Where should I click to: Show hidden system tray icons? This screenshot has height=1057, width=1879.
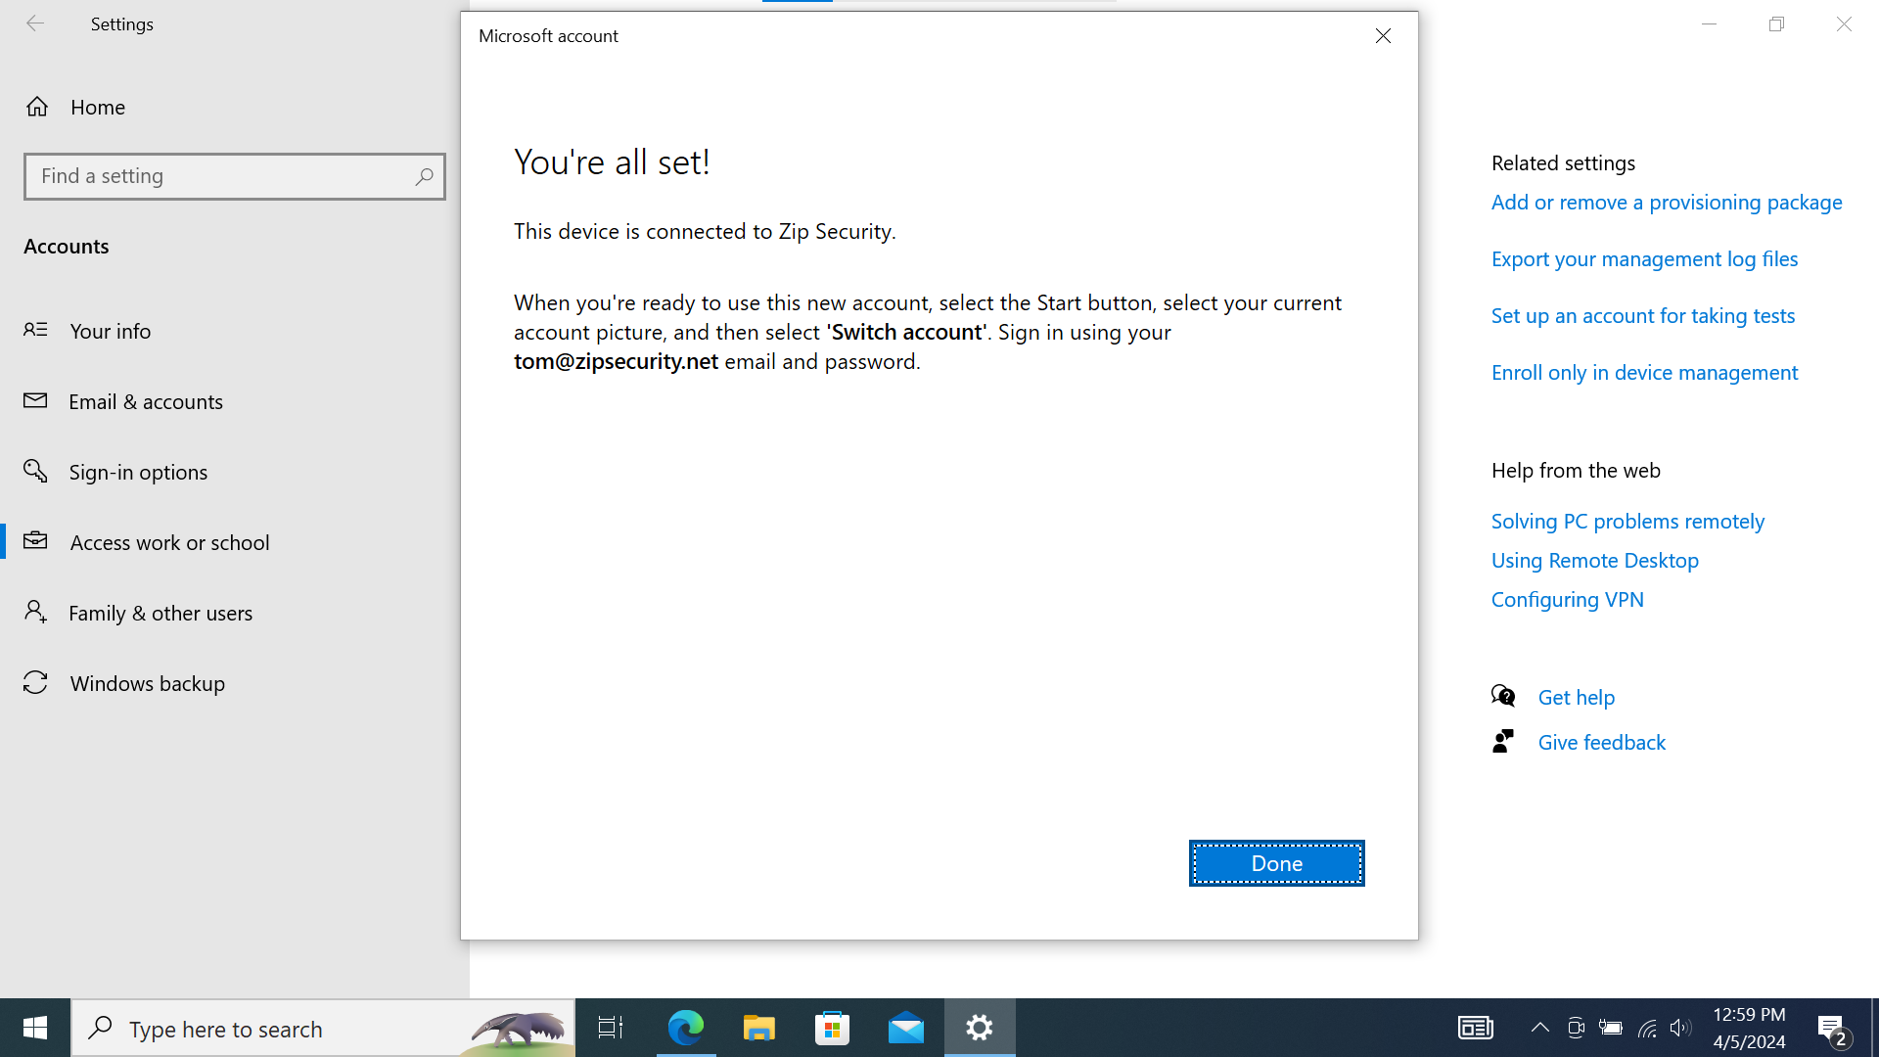coord(1539,1028)
